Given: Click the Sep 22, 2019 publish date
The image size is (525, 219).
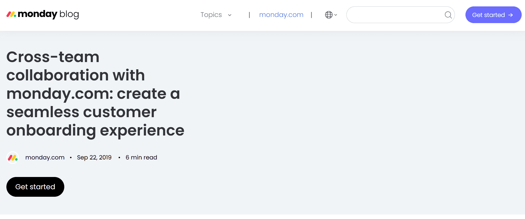Looking at the screenshot, I should [x=94, y=158].
